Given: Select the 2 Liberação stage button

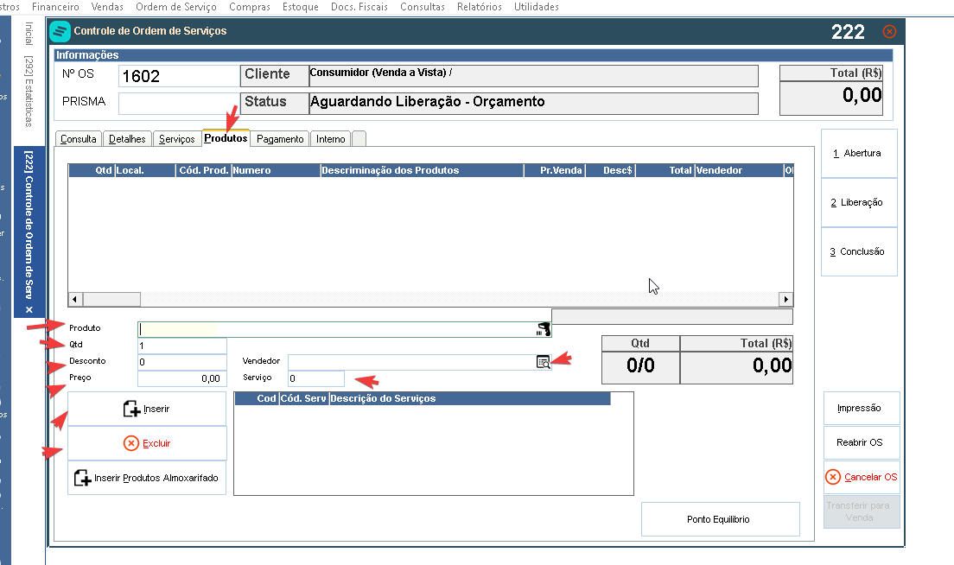Looking at the screenshot, I should [x=859, y=202].
